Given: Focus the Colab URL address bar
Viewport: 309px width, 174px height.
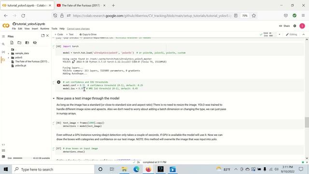Looking at the screenshot, I should 152,15.
